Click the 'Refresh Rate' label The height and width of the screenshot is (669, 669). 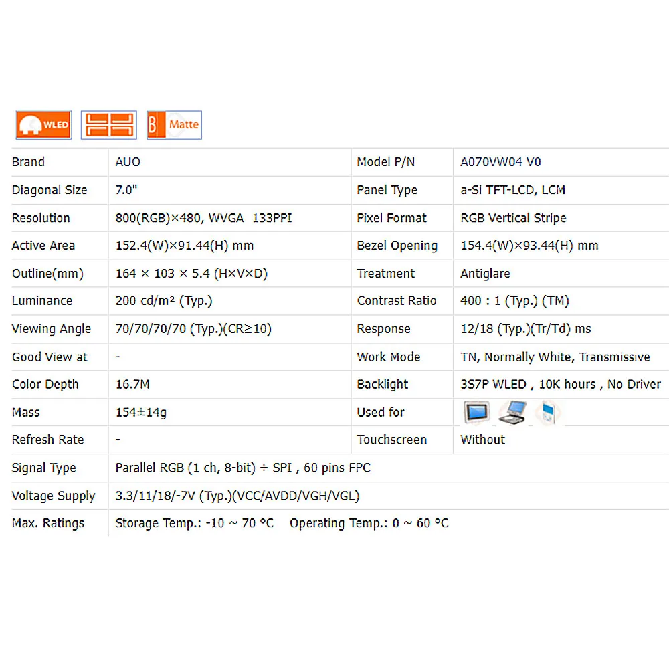coord(47,440)
